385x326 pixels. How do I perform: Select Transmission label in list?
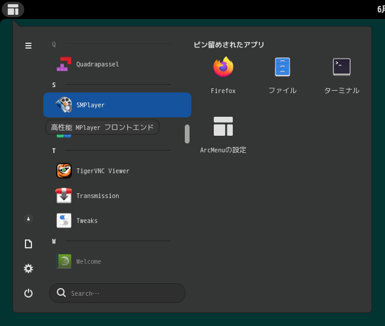click(98, 196)
